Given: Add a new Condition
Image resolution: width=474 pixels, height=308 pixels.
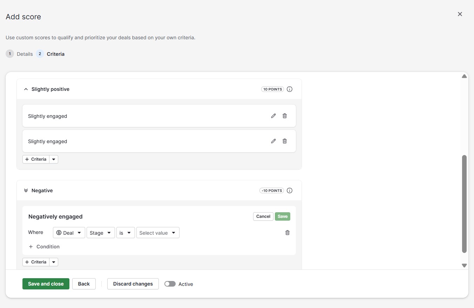Looking at the screenshot, I should point(44,247).
